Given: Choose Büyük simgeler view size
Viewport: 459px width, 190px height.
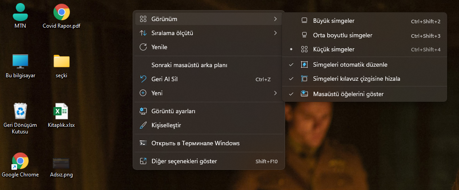Looking at the screenshot, I should 365,21.
